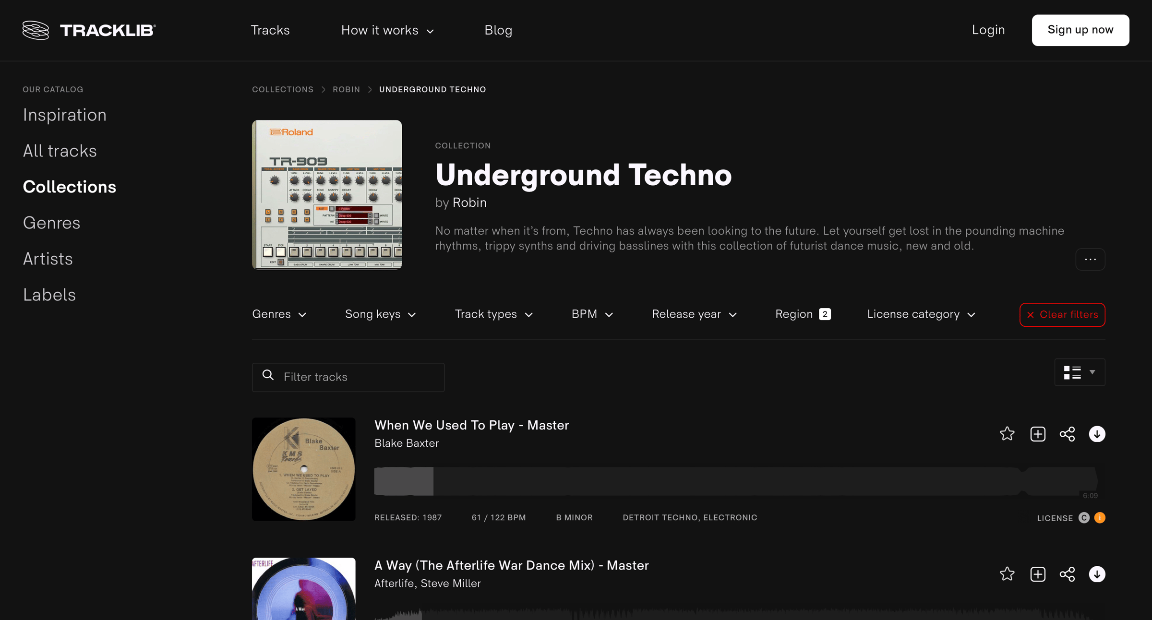The image size is (1152, 620).
Task: Seek in When We Used To Play waveform
Action: pos(736,481)
